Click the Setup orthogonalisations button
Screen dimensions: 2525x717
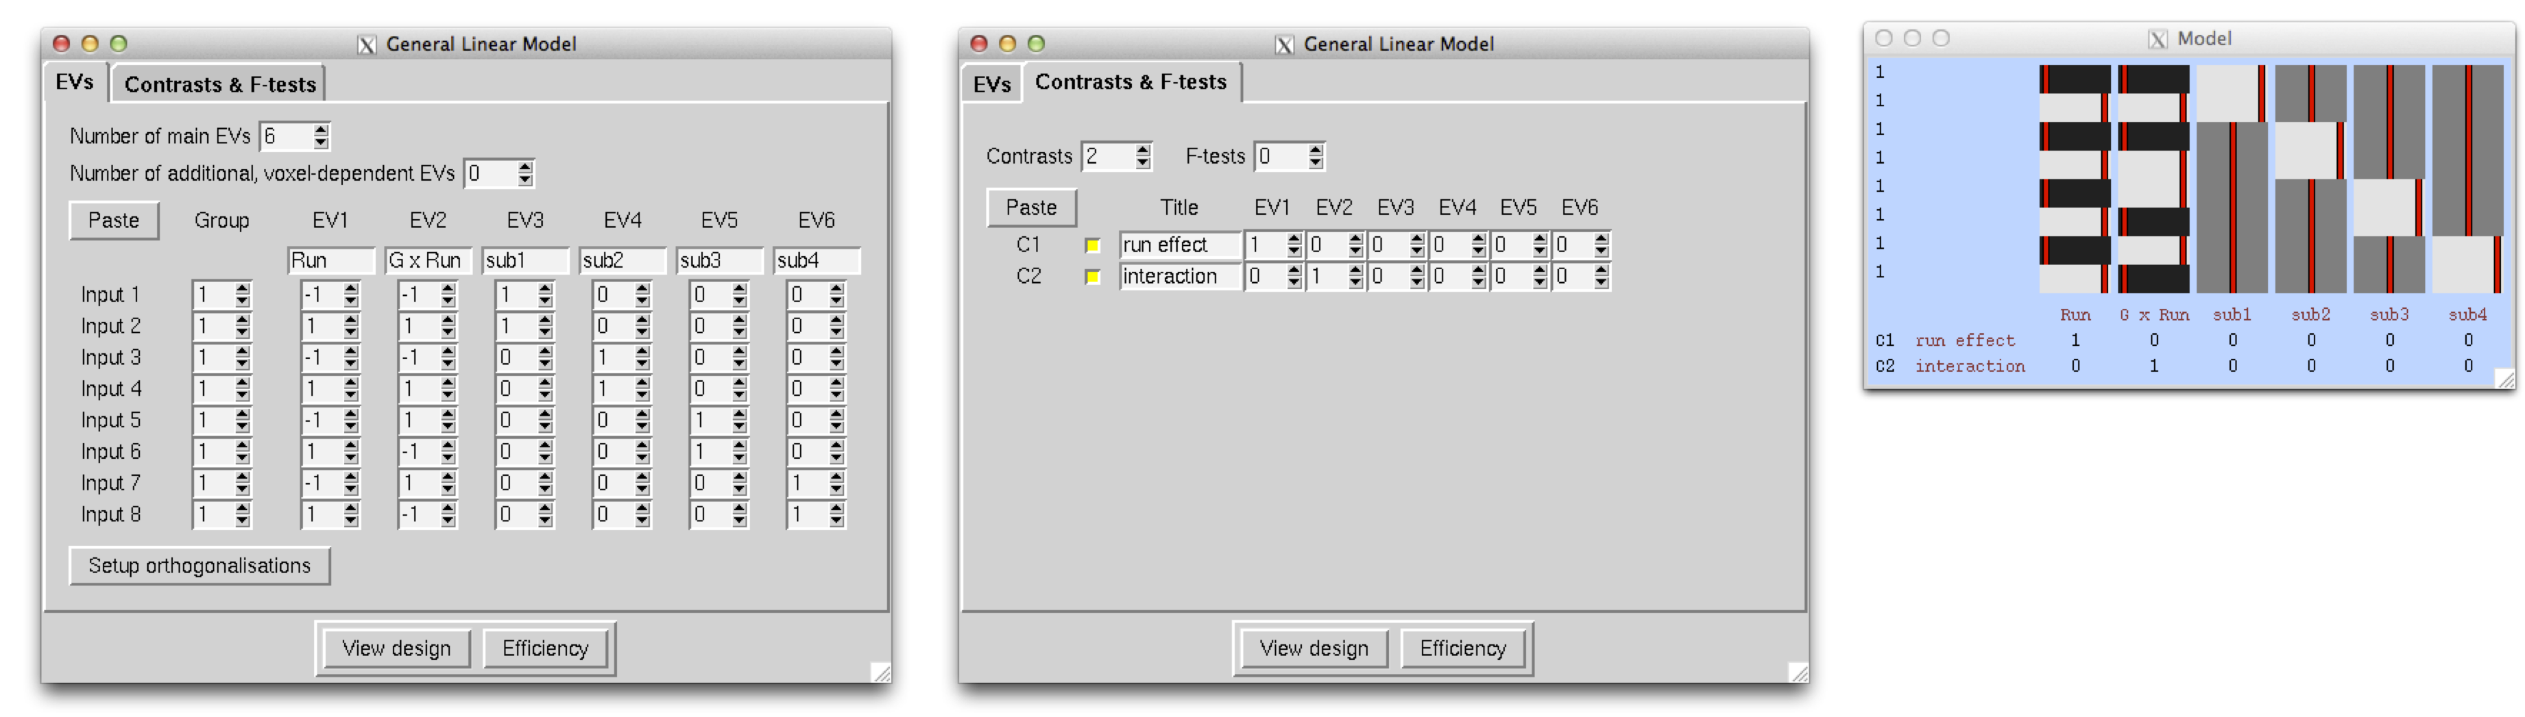(199, 566)
